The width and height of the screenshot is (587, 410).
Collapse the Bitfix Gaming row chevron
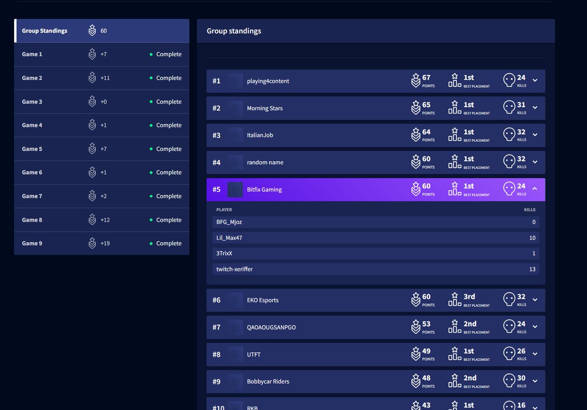535,189
